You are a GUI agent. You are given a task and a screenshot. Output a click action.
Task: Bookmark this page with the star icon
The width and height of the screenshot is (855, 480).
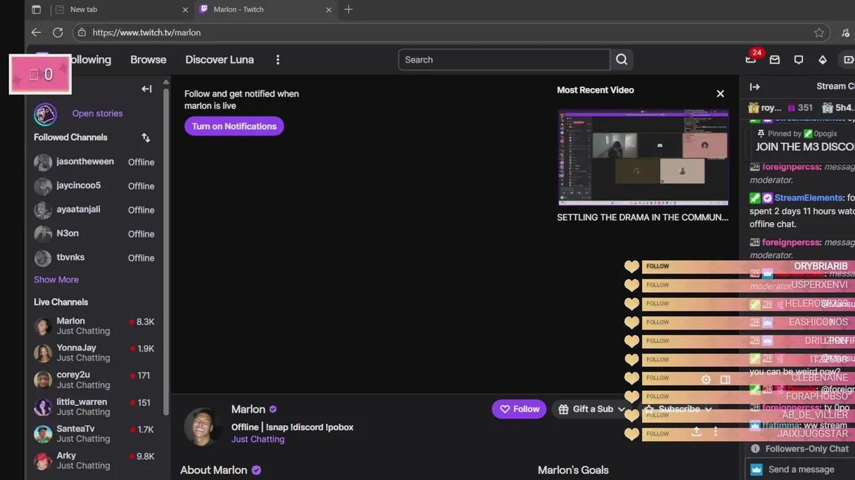pyautogui.click(x=819, y=33)
